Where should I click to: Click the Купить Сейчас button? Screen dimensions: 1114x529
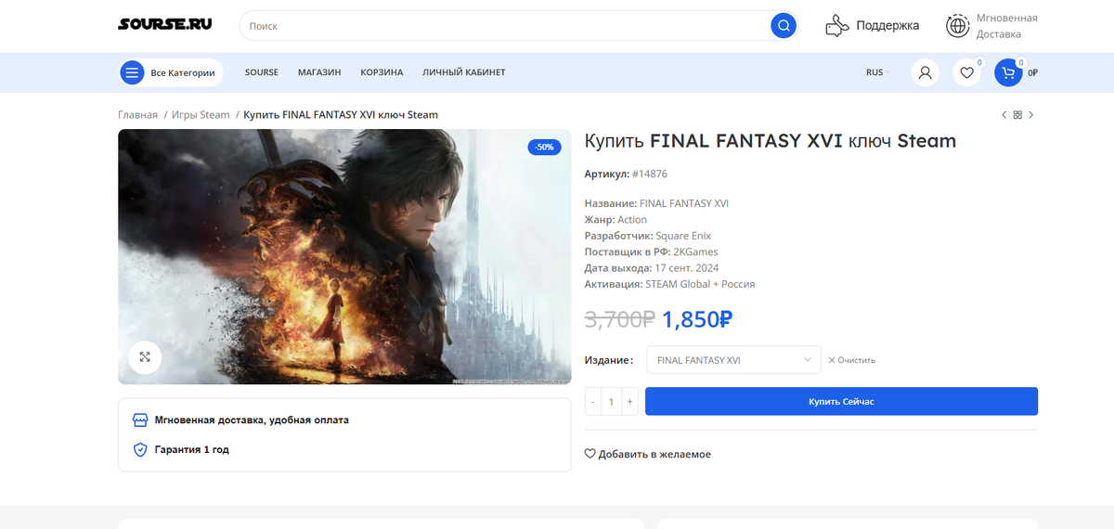click(x=841, y=402)
